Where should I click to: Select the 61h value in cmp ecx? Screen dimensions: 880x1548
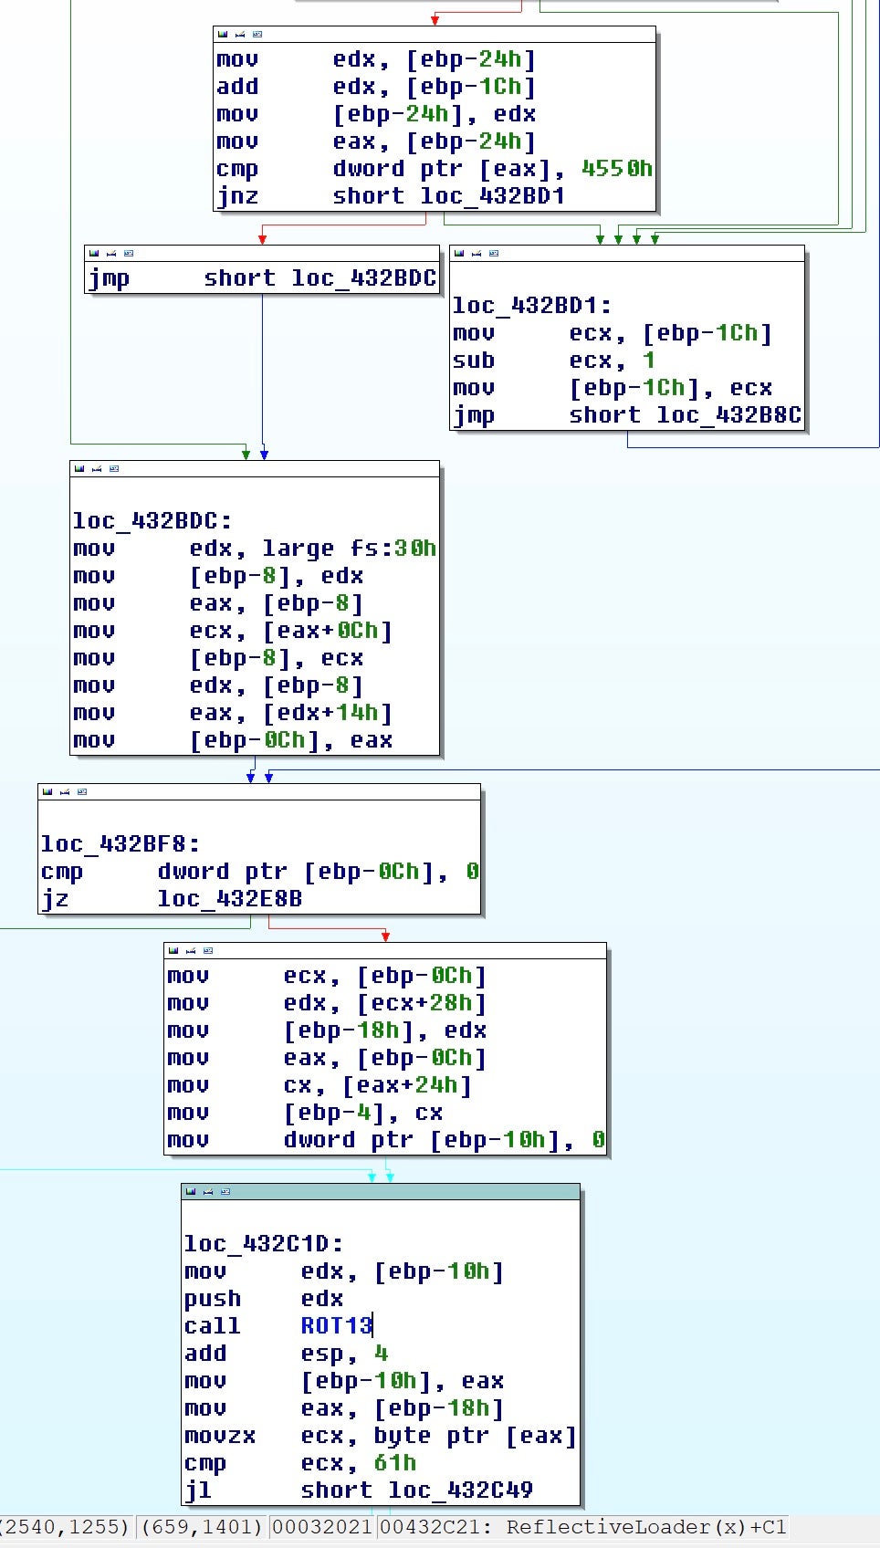[x=394, y=1462]
